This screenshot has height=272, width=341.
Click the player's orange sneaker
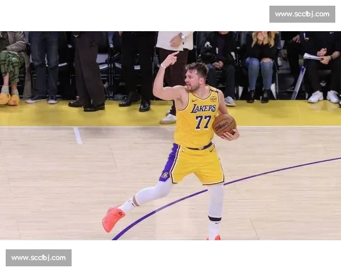(x=112, y=218)
